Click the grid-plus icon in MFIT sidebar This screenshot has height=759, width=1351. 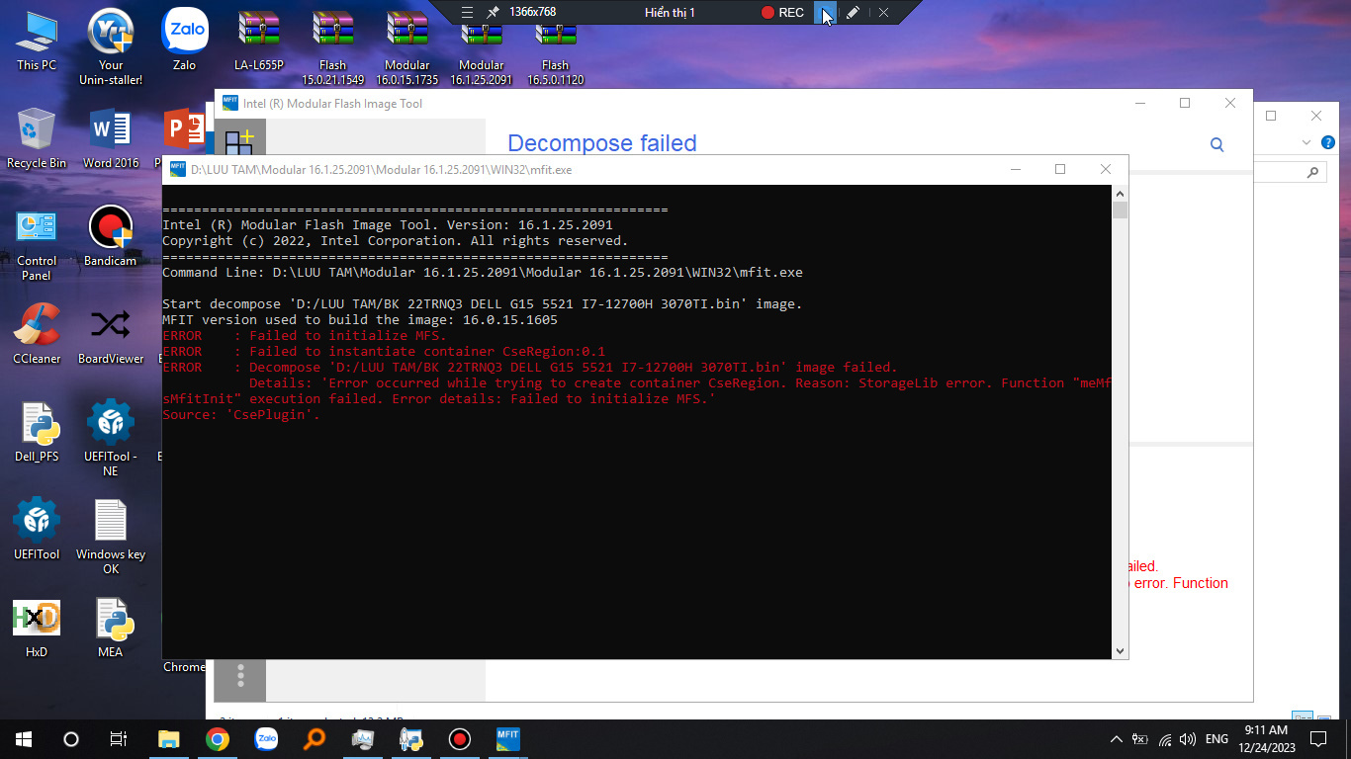pyautogui.click(x=240, y=142)
